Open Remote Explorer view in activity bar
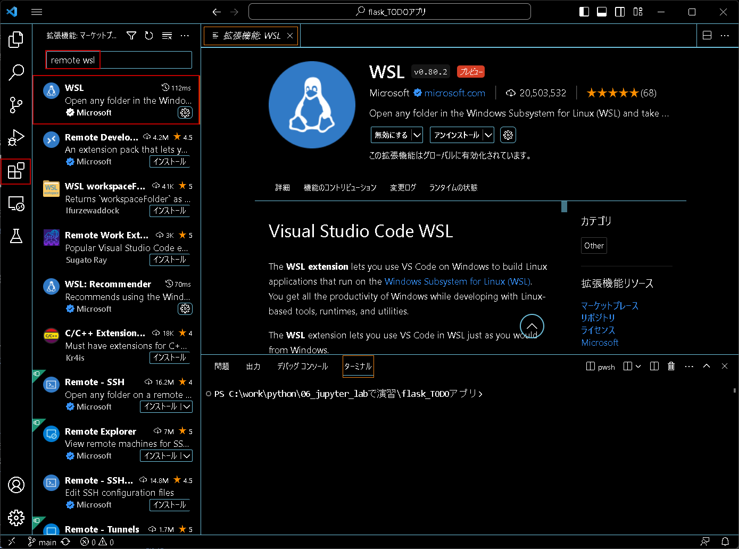This screenshot has width=739, height=549. (16, 203)
